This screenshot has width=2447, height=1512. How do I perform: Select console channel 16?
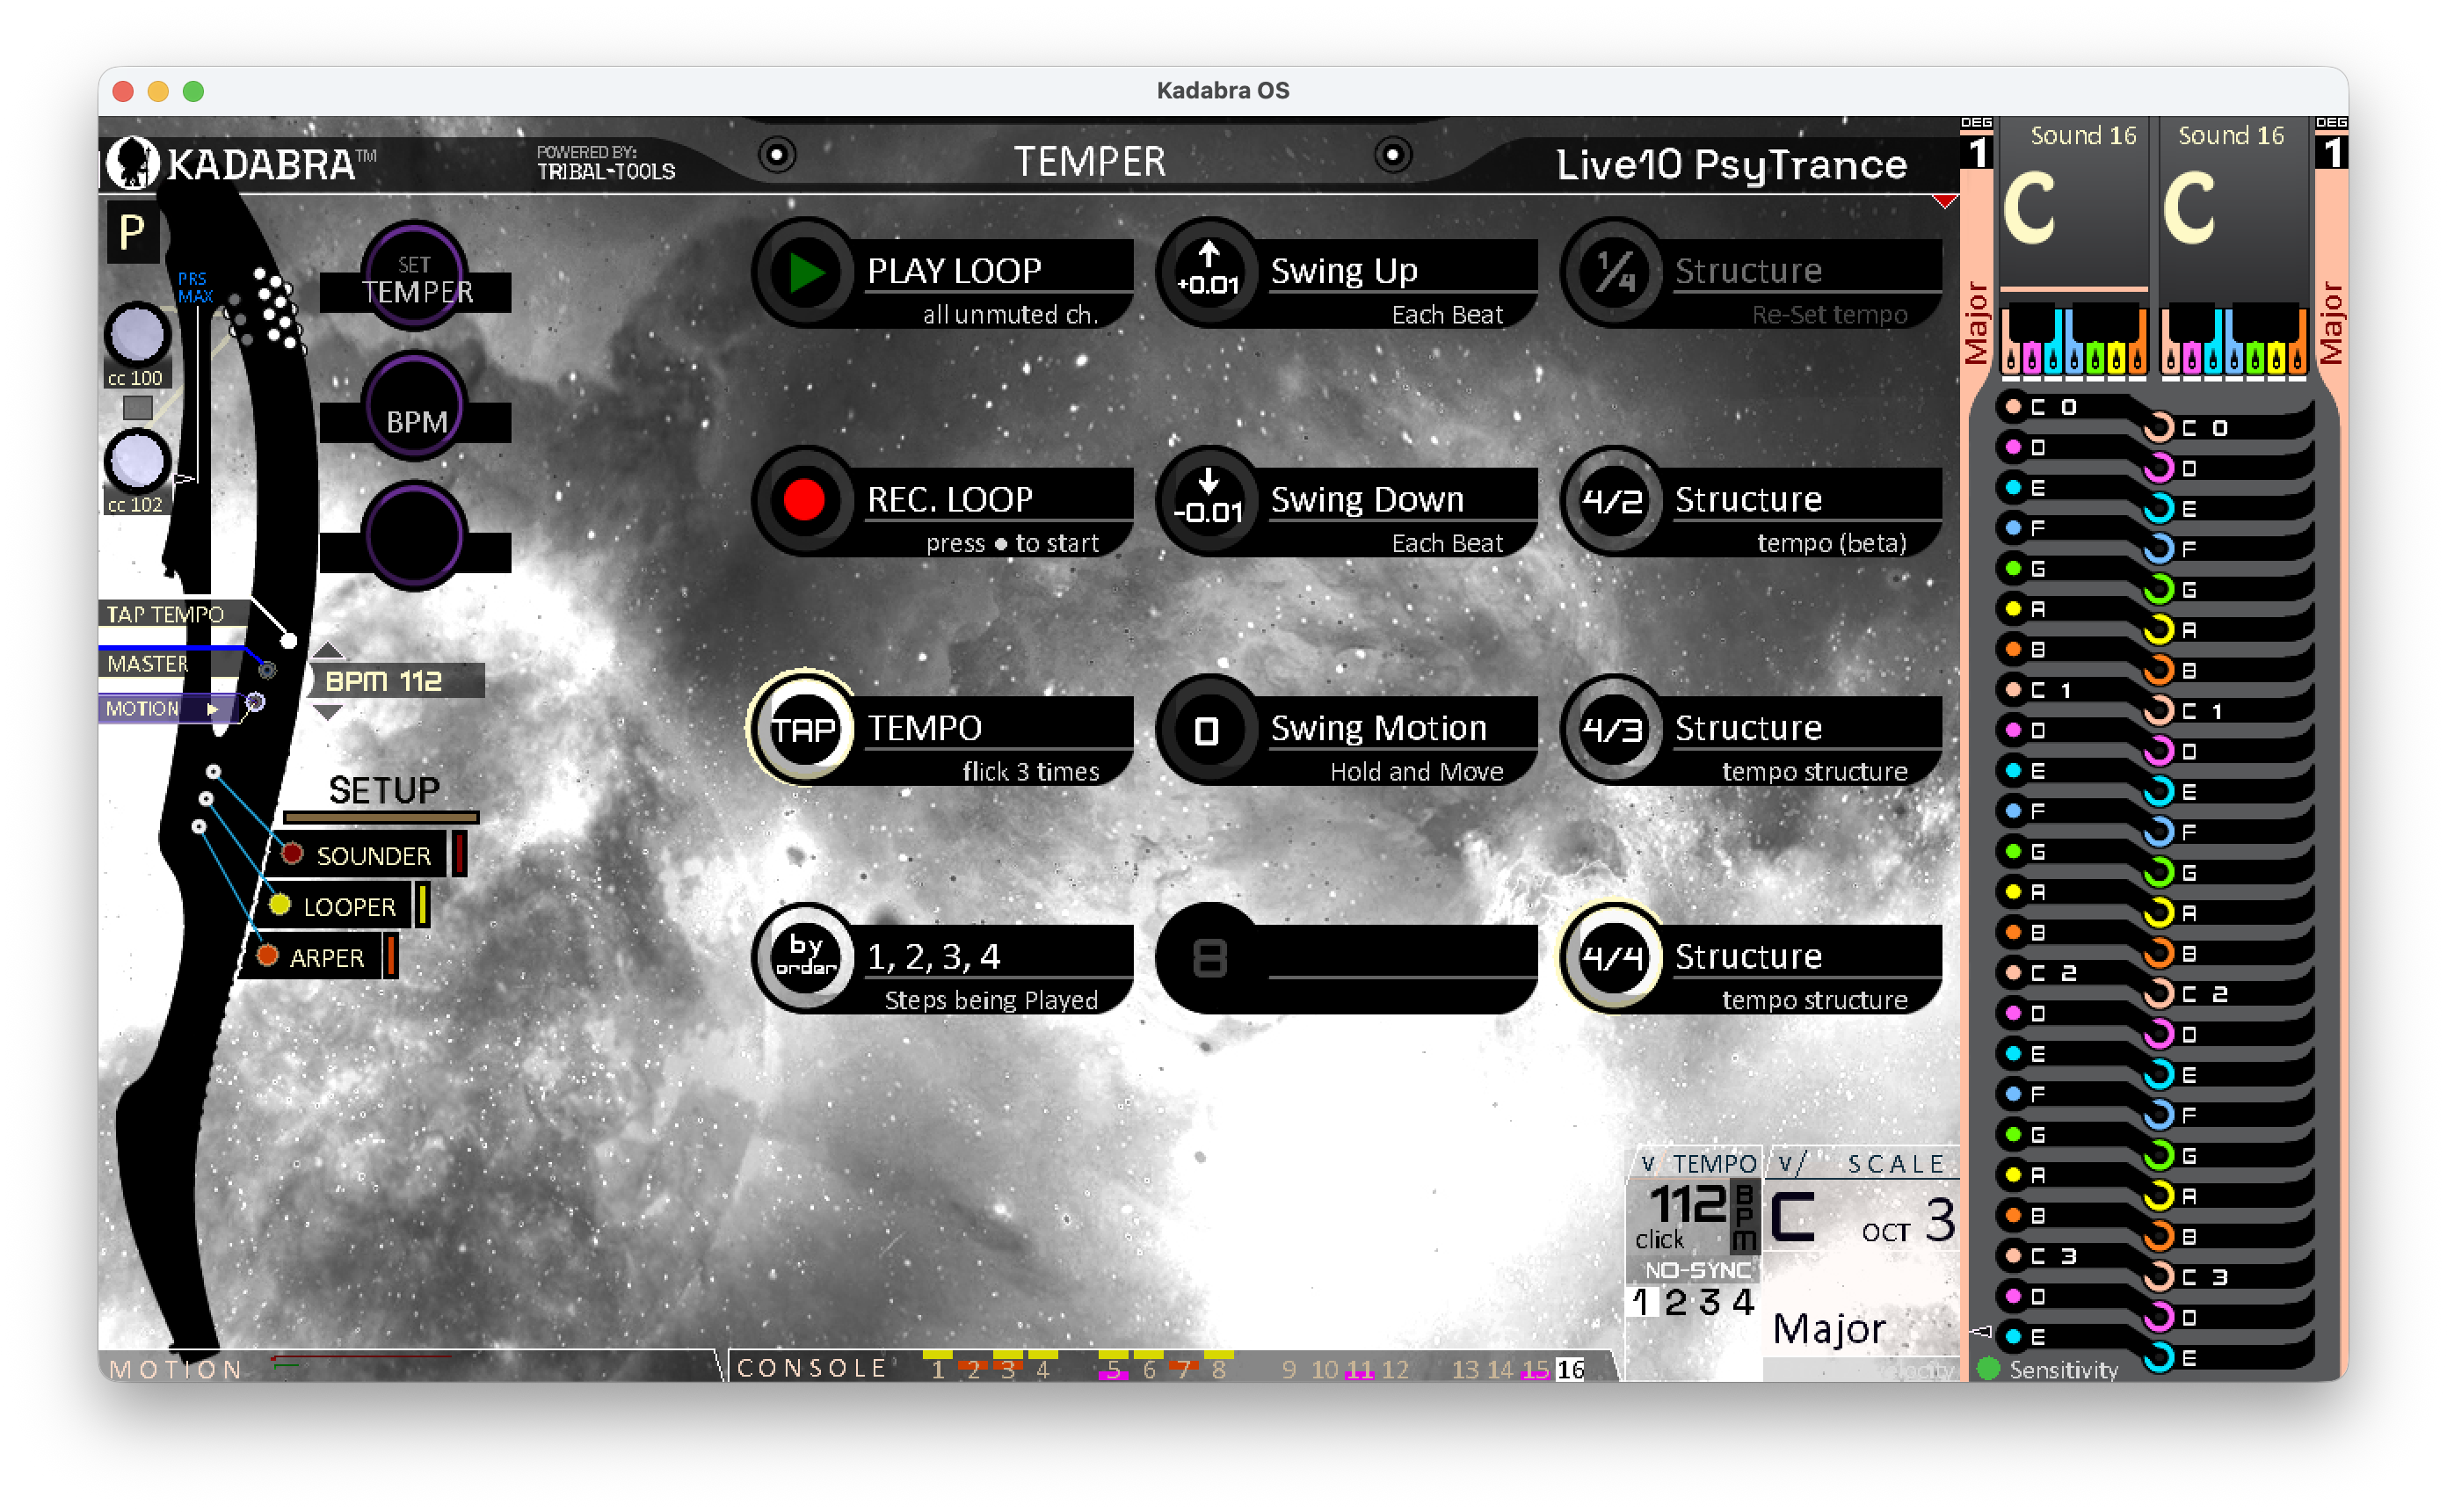(1571, 1369)
